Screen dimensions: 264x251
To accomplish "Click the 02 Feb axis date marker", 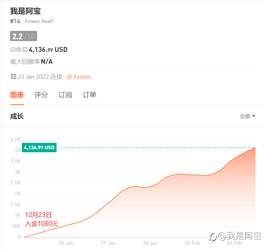I will tap(192, 243).
